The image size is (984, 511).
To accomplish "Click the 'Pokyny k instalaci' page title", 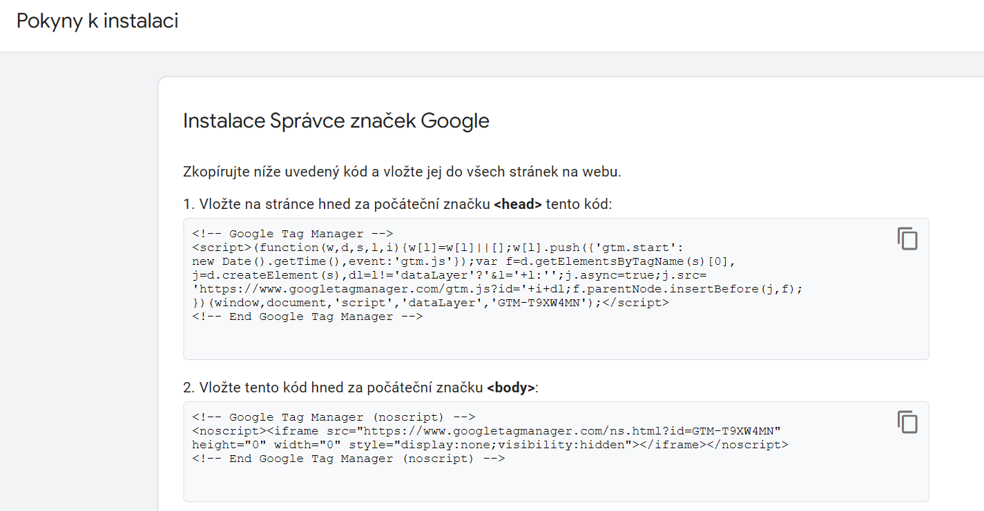I will click(x=97, y=21).
